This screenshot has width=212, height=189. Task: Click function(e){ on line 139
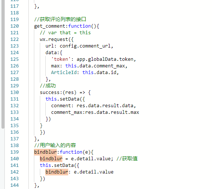pyautogui.click(x=77, y=152)
